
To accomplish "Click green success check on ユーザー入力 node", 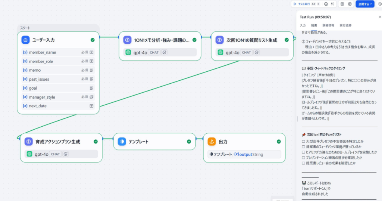I will pyautogui.click(x=93, y=40).
